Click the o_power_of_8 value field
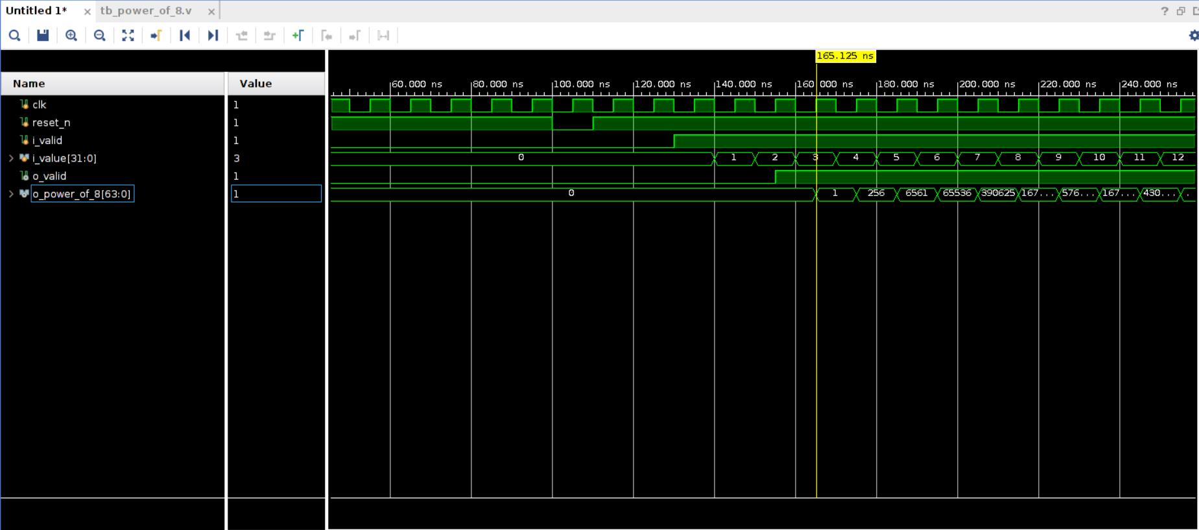The width and height of the screenshot is (1199, 530). (276, 193)
